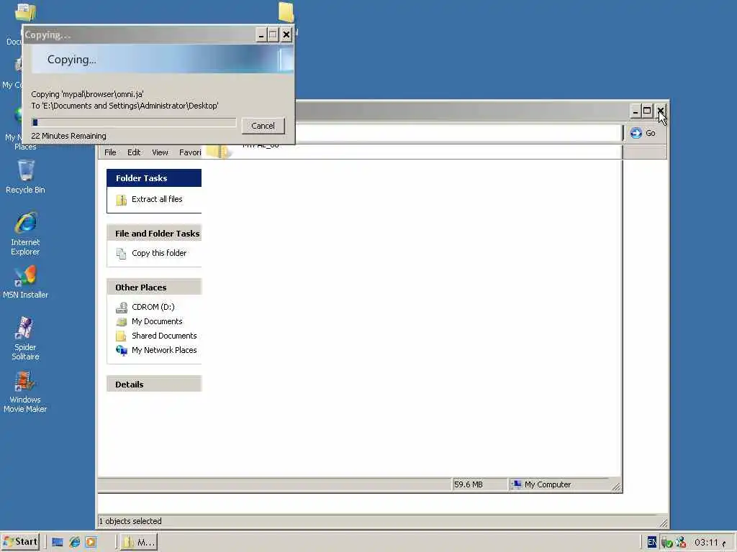The width and height of the screenshot is (737, 552).
Task: Cancel the file copying operation
Action: (263, 126)
